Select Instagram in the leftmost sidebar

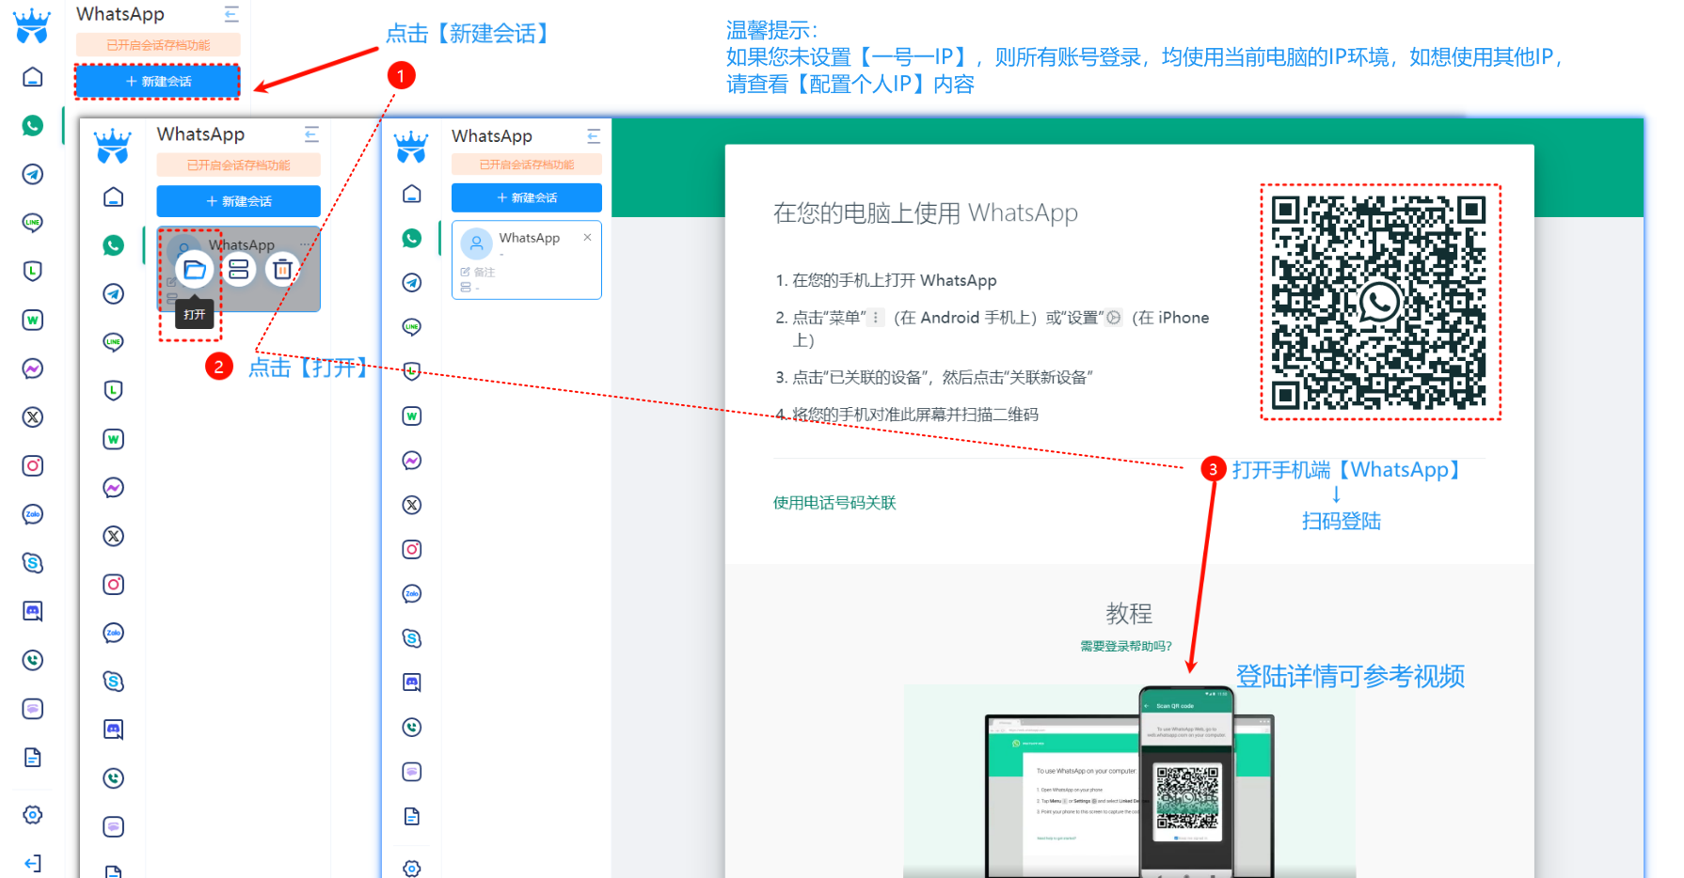point(33,466)
